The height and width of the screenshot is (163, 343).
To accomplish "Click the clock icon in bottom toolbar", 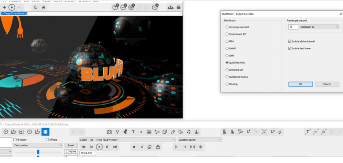I will (x=29, y=132).
